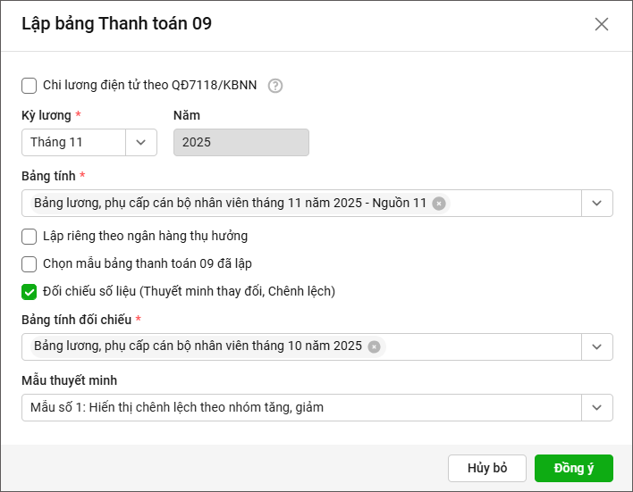Close the Lập bảng Thanh toán 09 dialog
The image size is (633, 492).
602,24
